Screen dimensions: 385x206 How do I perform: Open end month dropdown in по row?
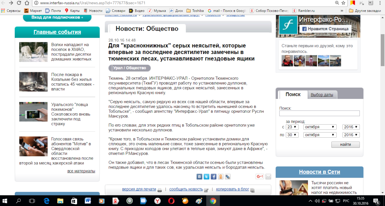click(320, 135)
